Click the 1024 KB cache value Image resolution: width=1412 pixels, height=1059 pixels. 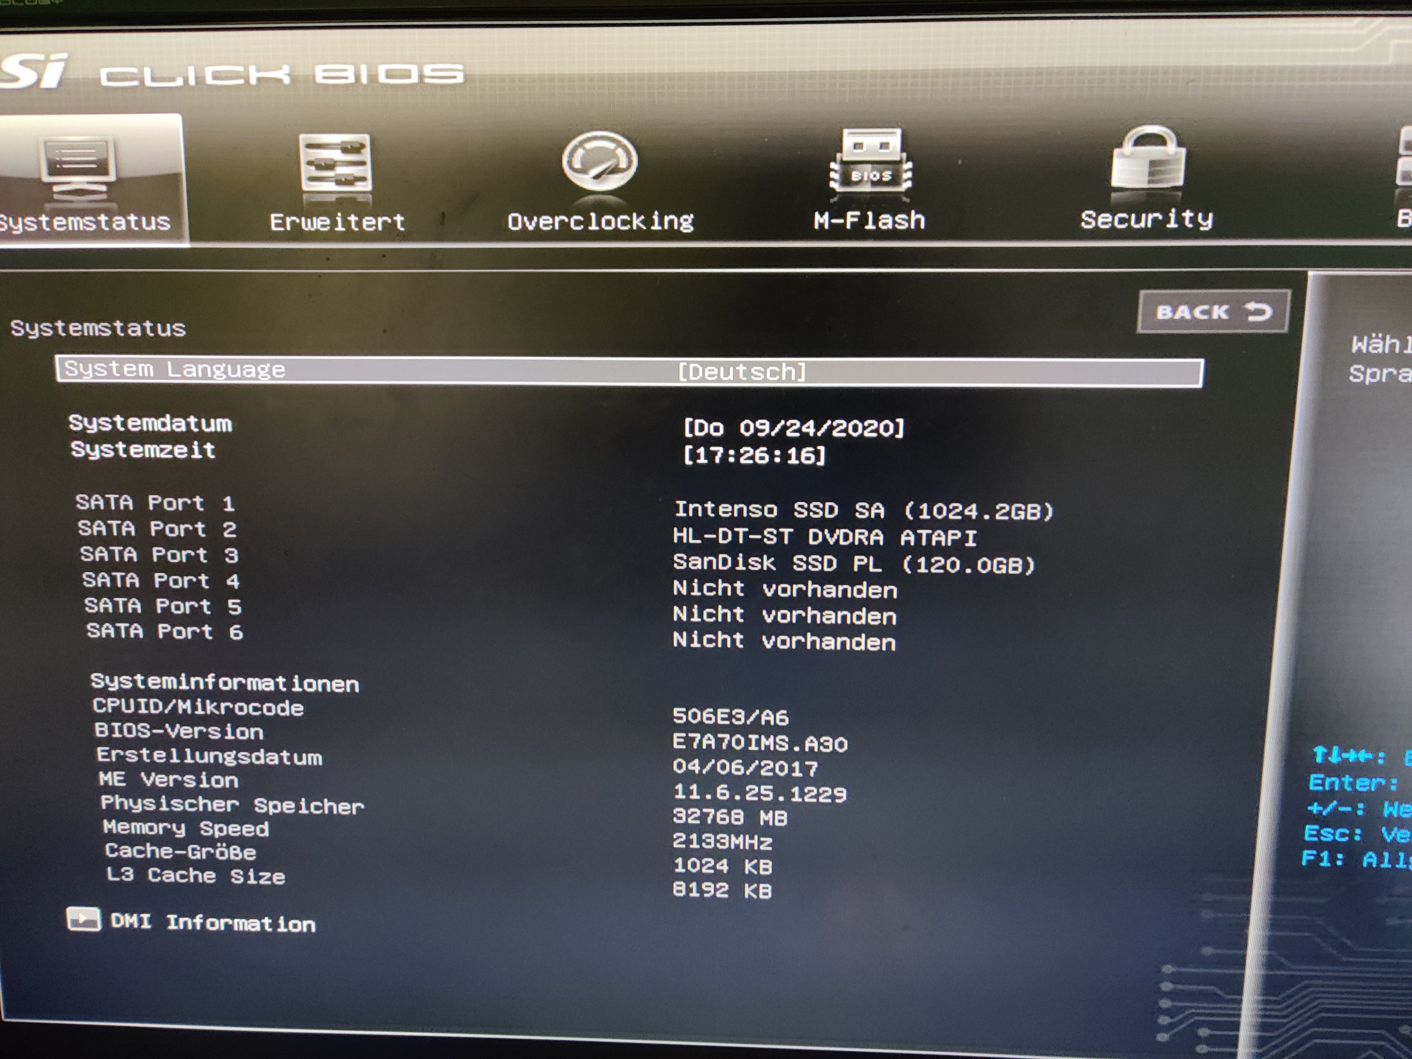click(723, 866)
